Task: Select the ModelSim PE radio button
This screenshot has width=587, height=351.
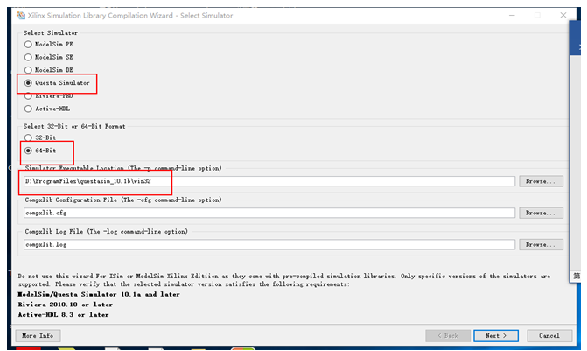Action: (x=28, y=44)
